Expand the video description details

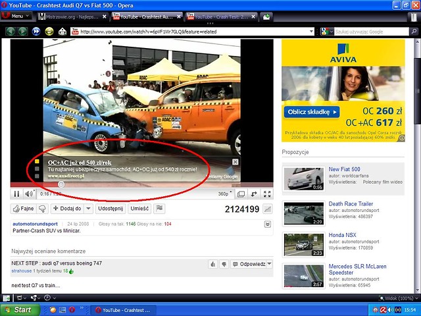(x=268, y=224)
